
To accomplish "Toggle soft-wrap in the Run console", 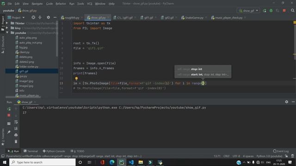I will click(16, 122).
